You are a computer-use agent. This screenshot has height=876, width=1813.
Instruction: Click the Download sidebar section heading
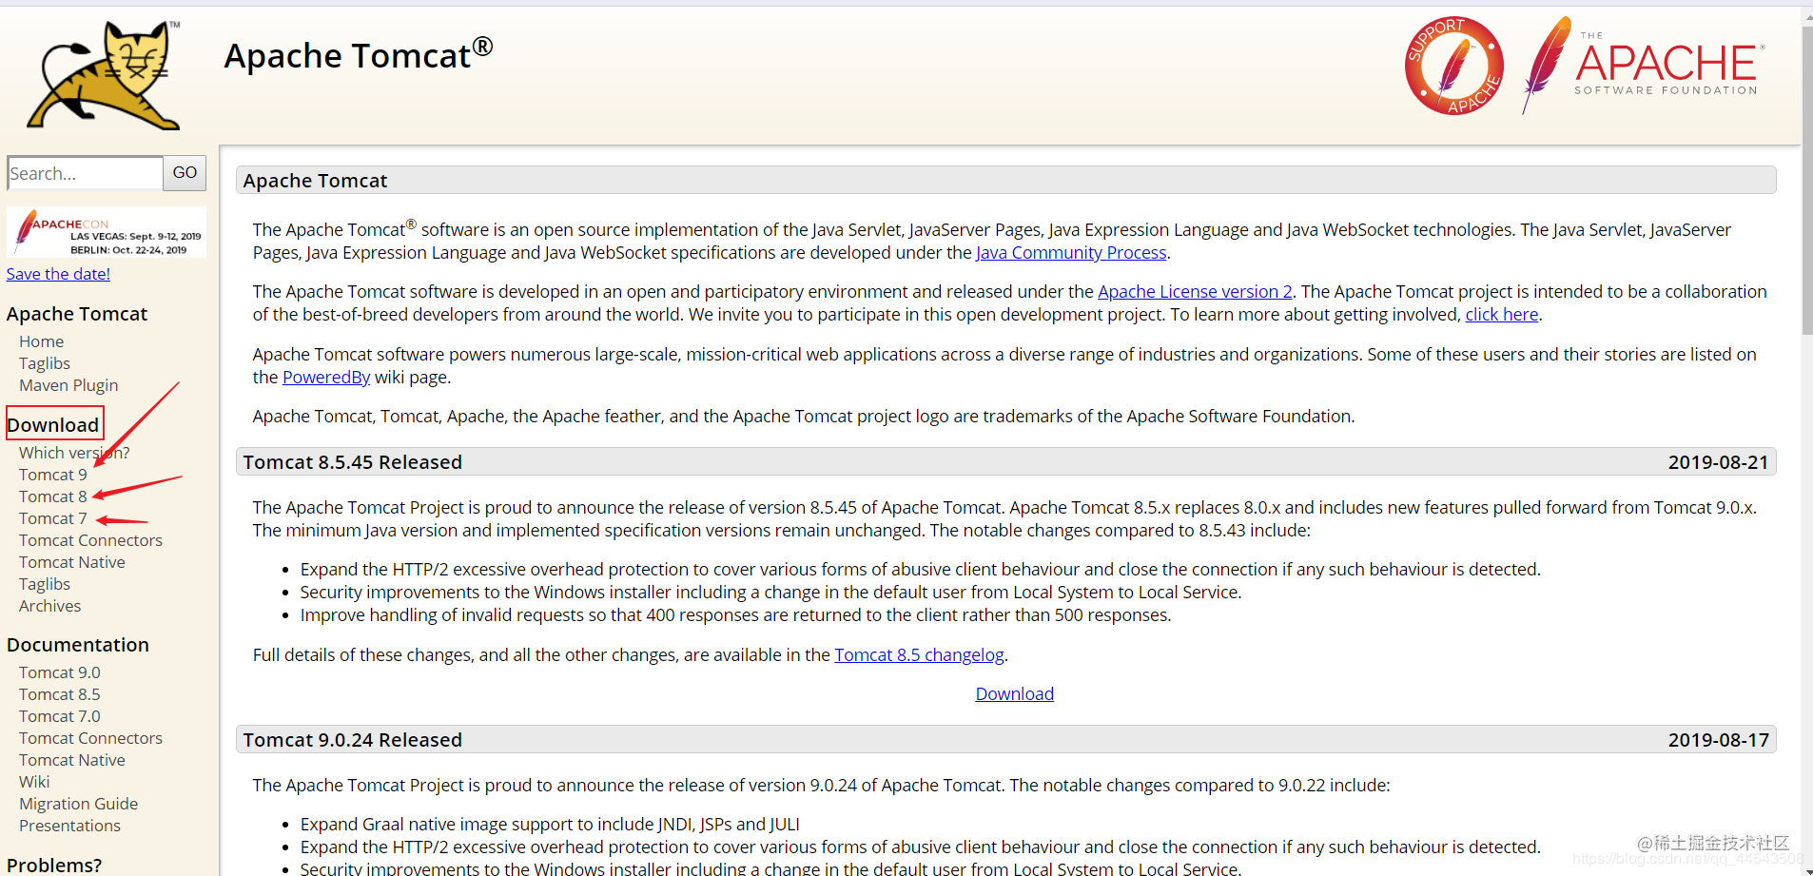(53, 424)
